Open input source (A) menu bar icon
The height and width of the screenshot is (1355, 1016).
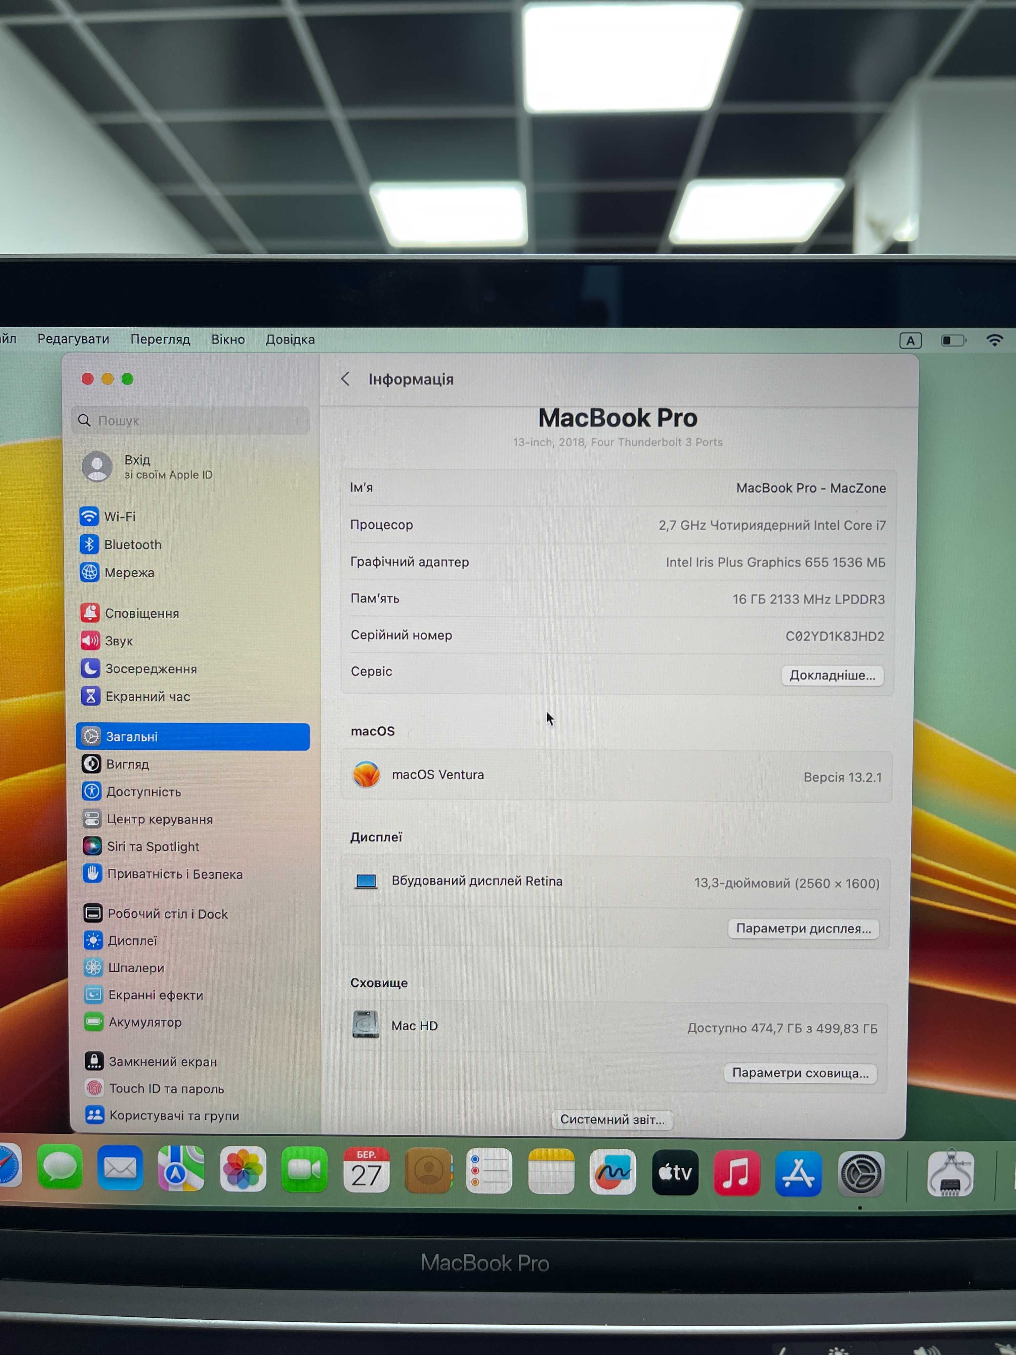click(x=910, y=340)
